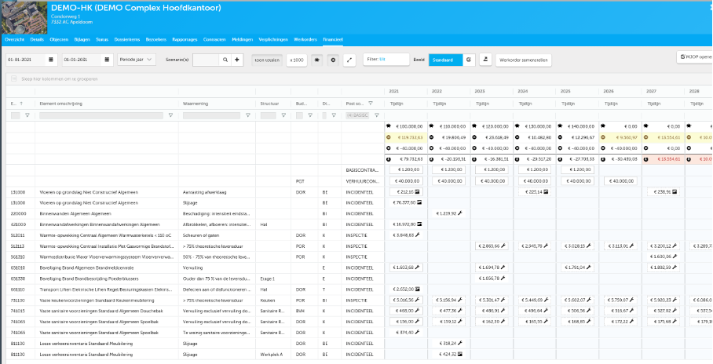Click the wrench icon in the € 1.219,92 cell
Screen dimensions: 713x364
click(460, 213)
